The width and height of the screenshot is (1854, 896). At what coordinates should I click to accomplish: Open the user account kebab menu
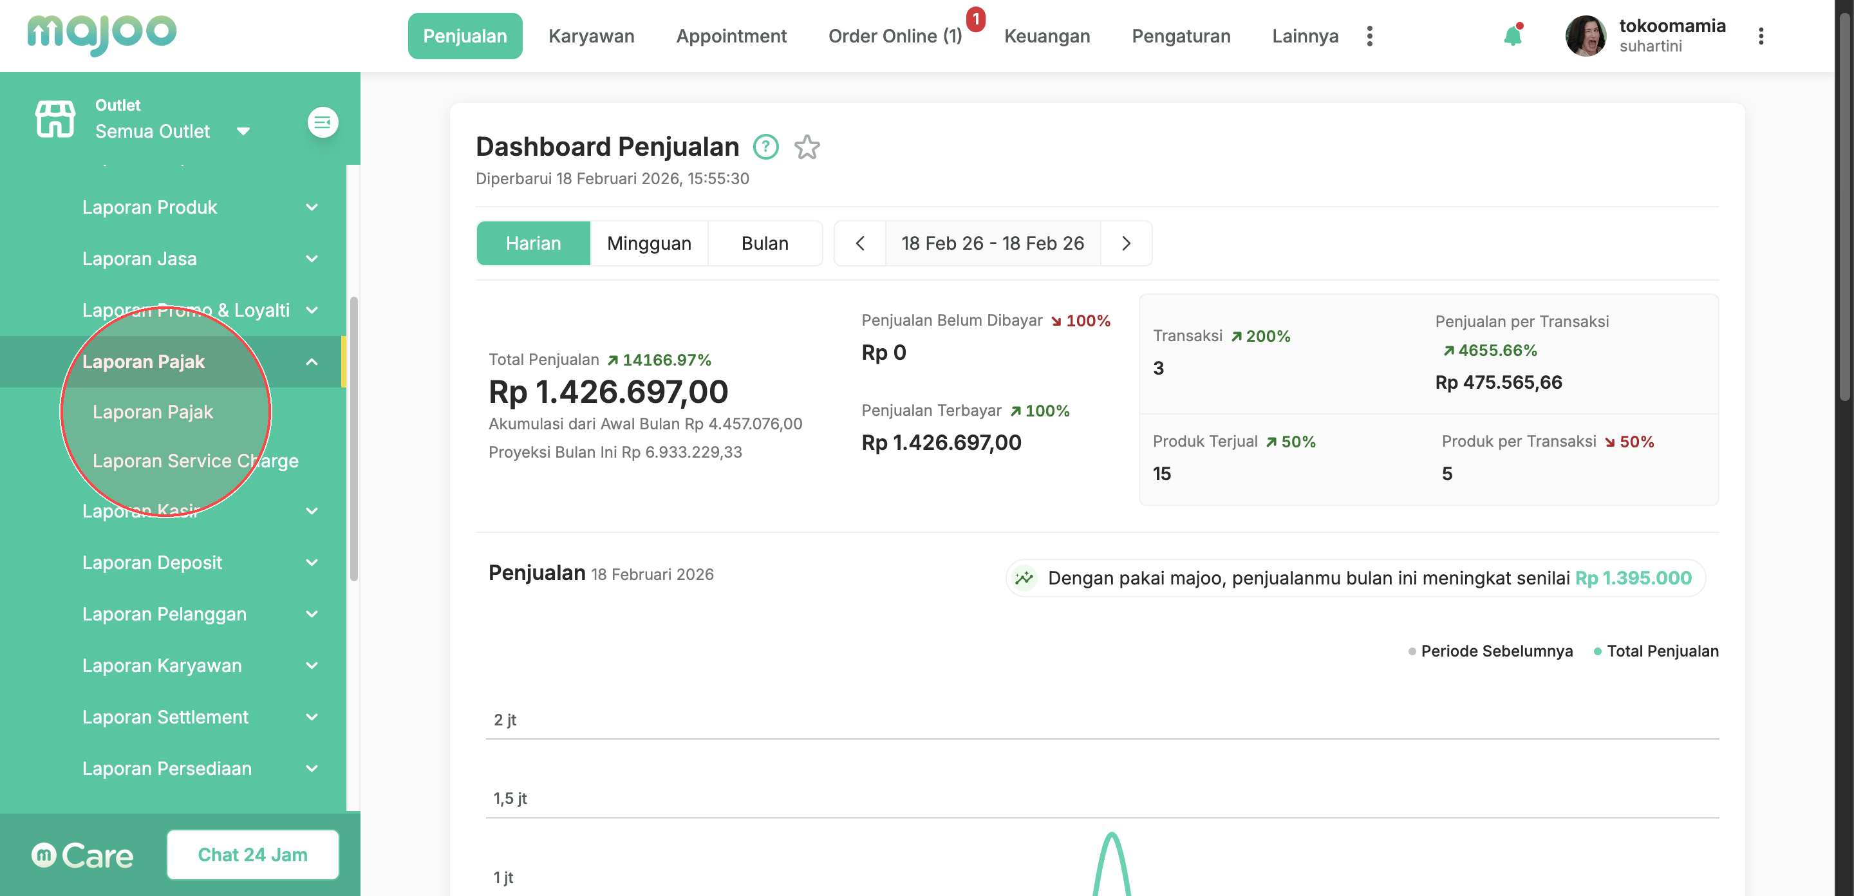(x=1761, y=36)
